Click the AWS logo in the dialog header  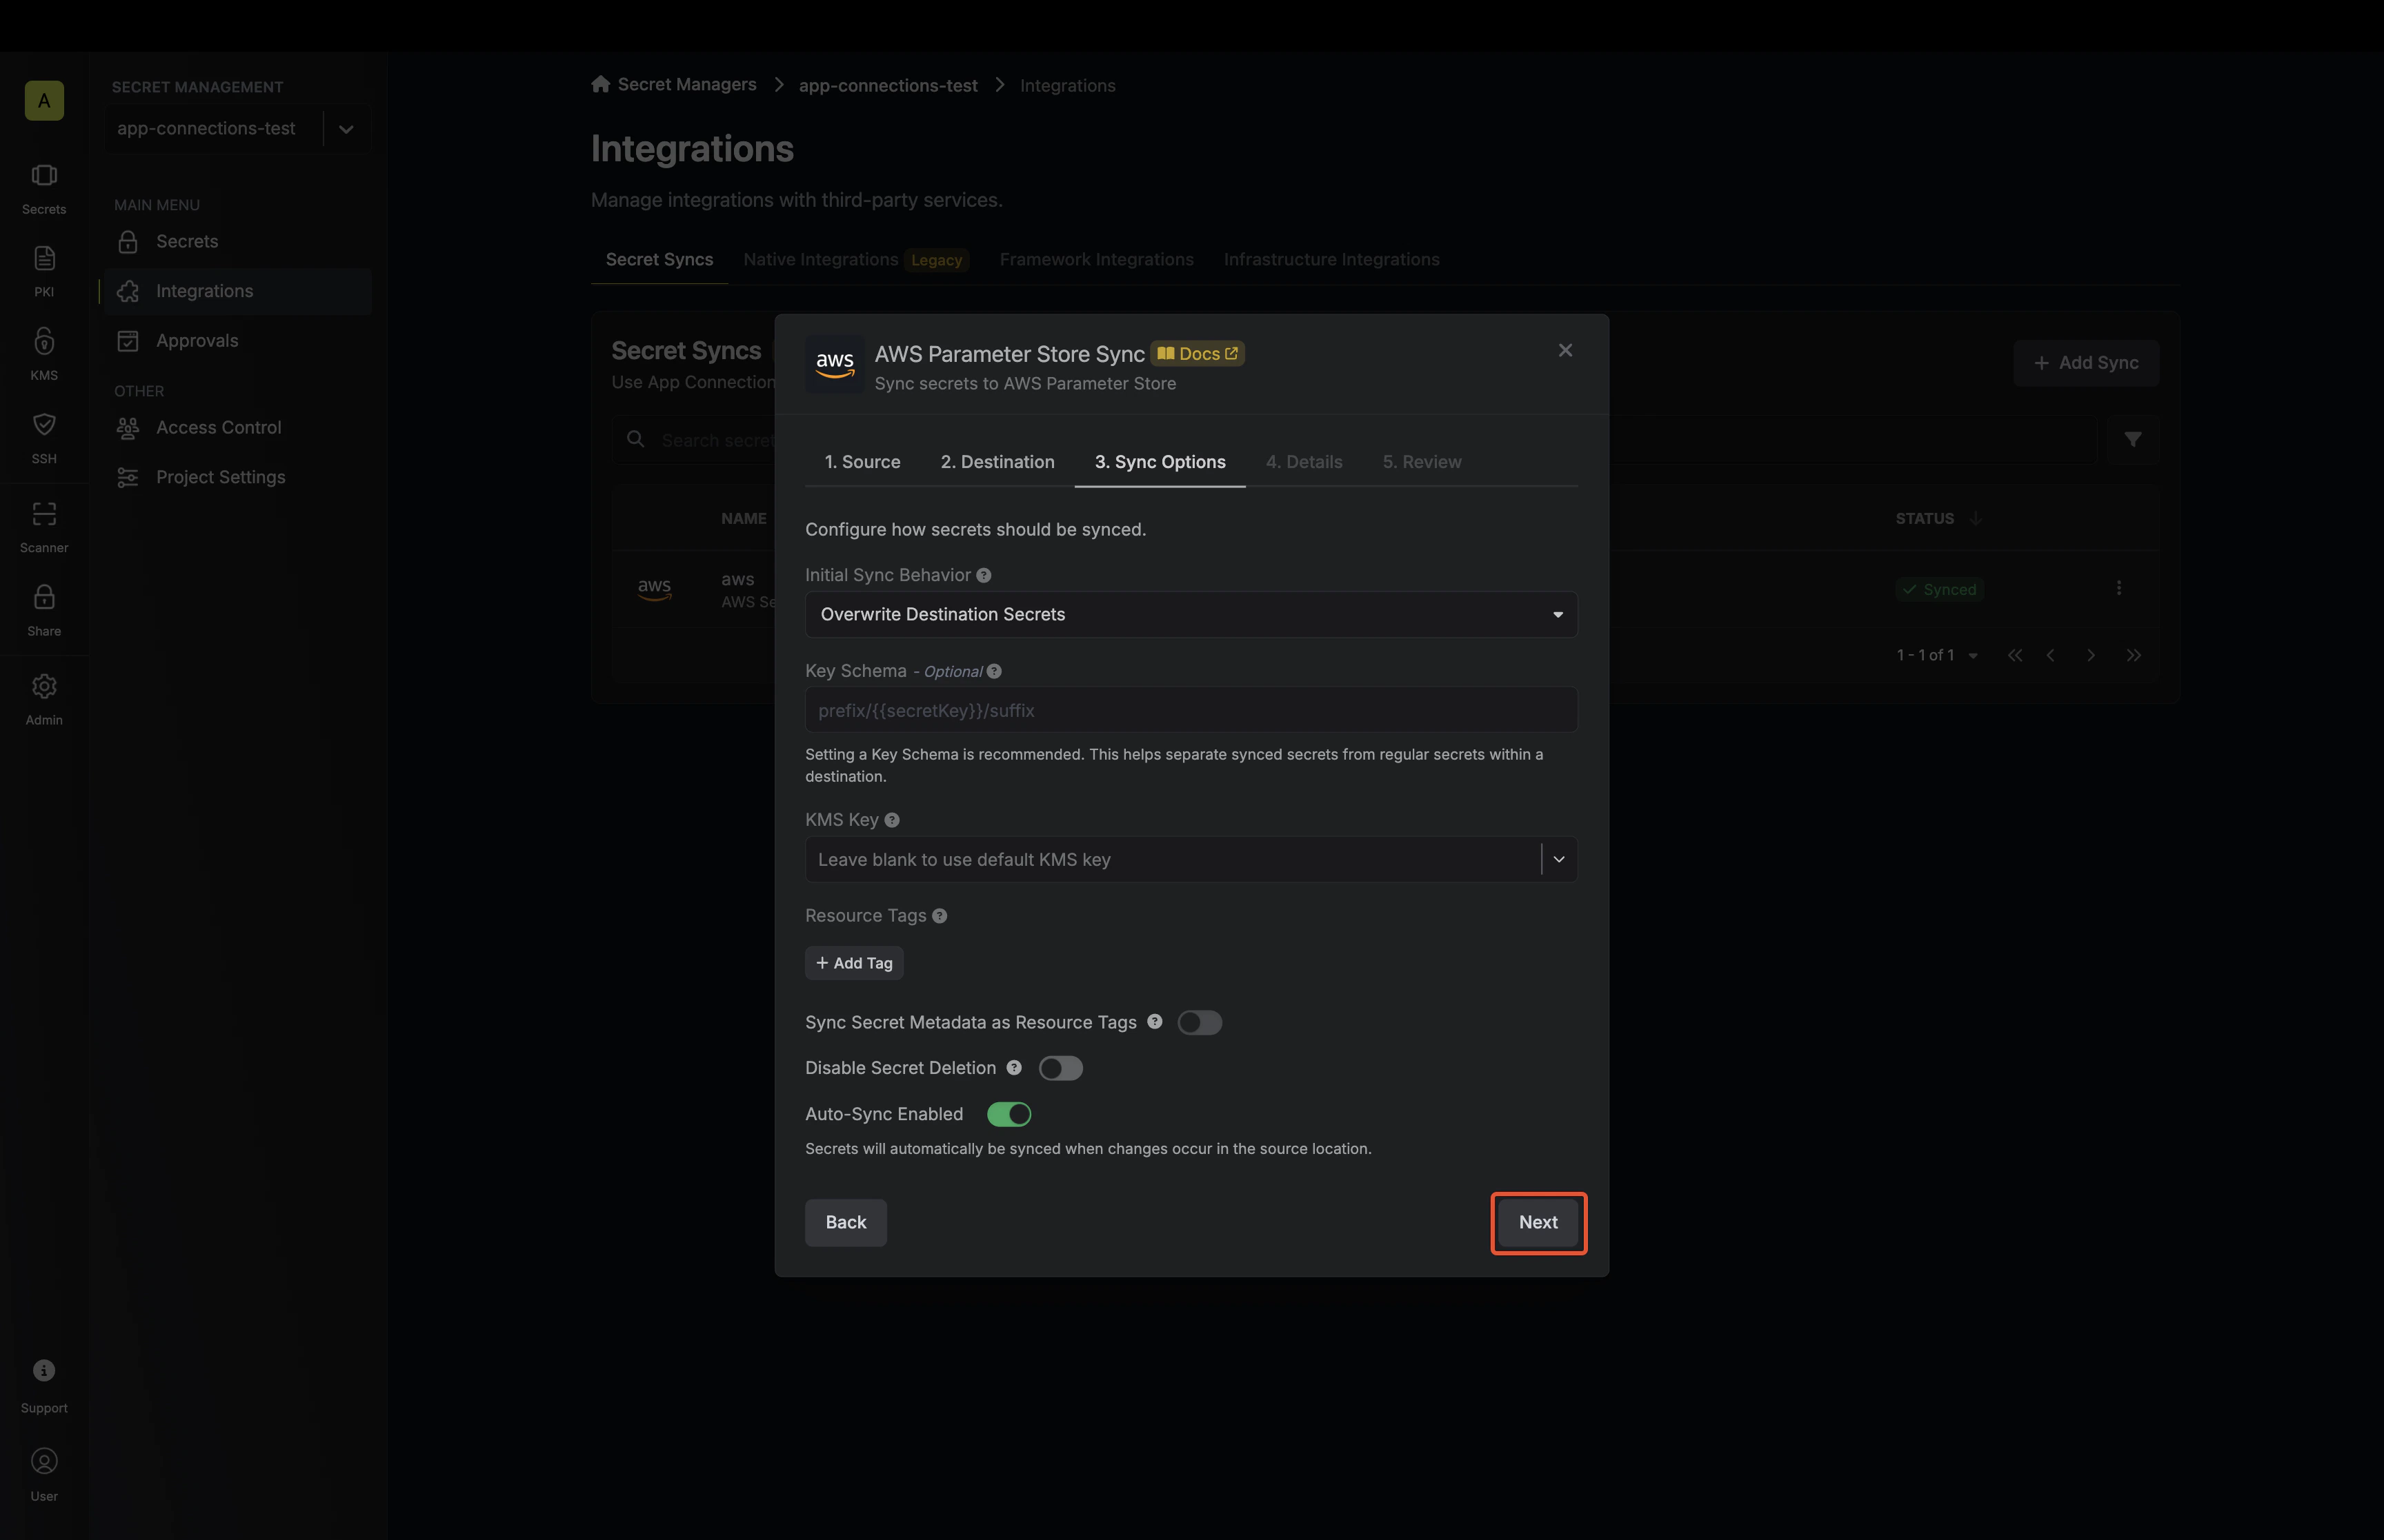point(835,364)
